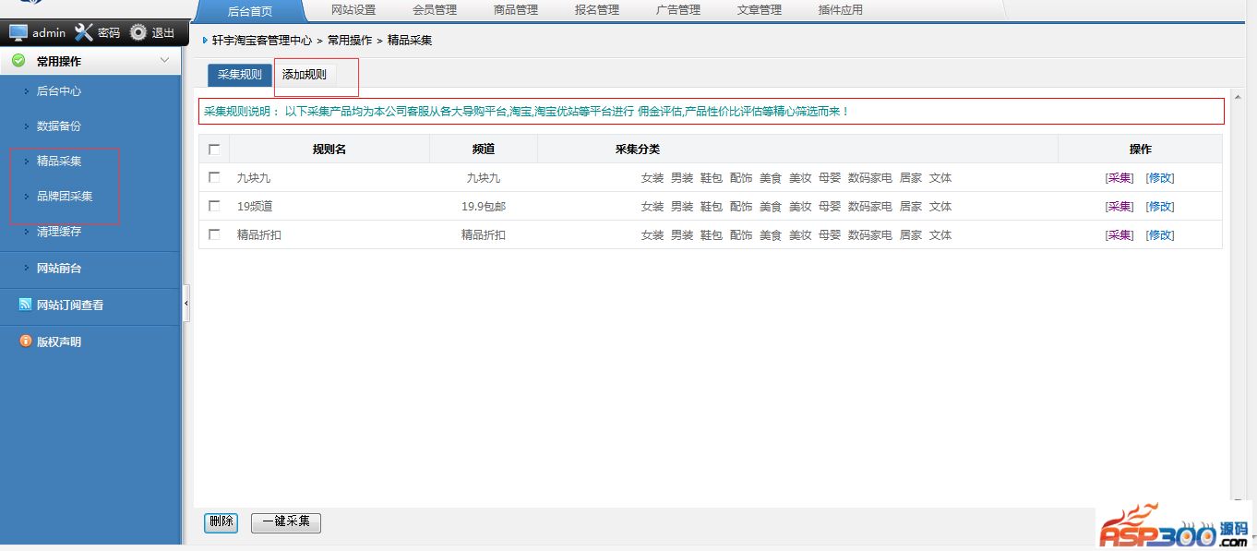Click the logout gear icon
The height and width of the screenshot is (551, 1257).
(x=138, y=32)
